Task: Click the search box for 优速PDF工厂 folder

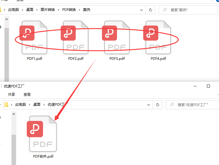Action: 192,105
